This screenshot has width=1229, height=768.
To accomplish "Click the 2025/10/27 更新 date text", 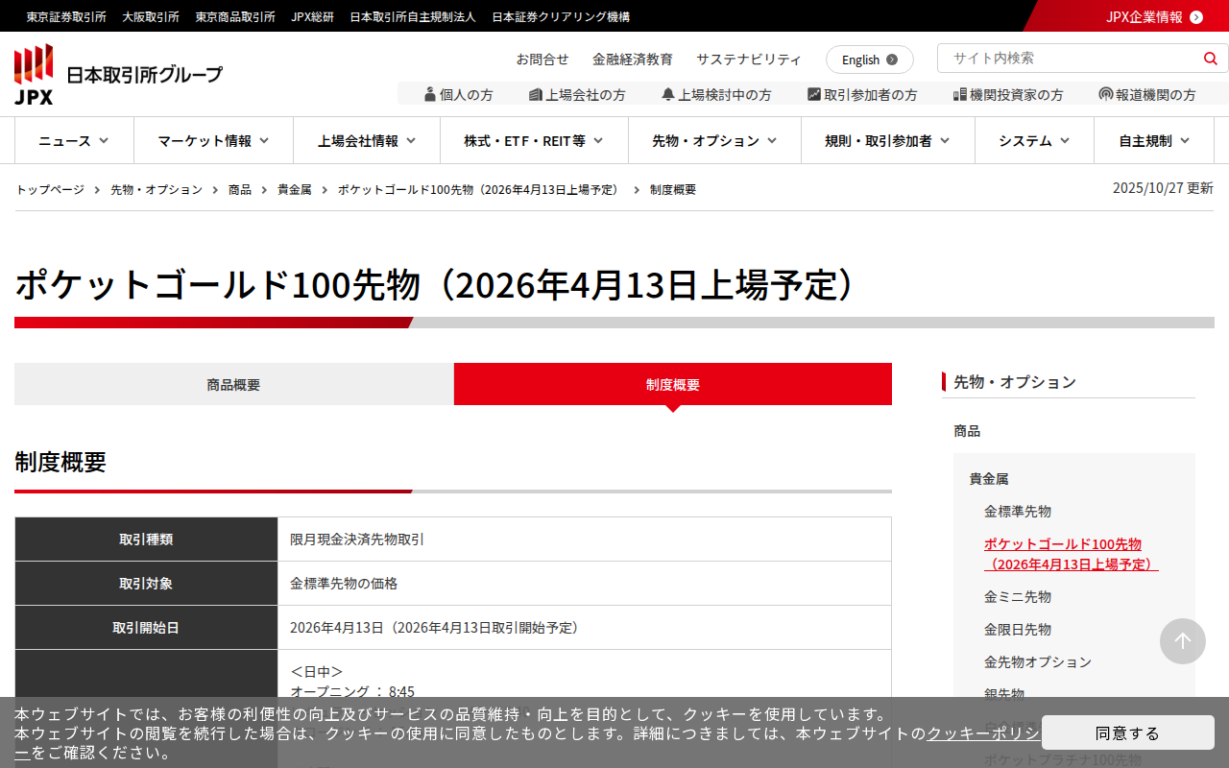I will pos(1163,188).
